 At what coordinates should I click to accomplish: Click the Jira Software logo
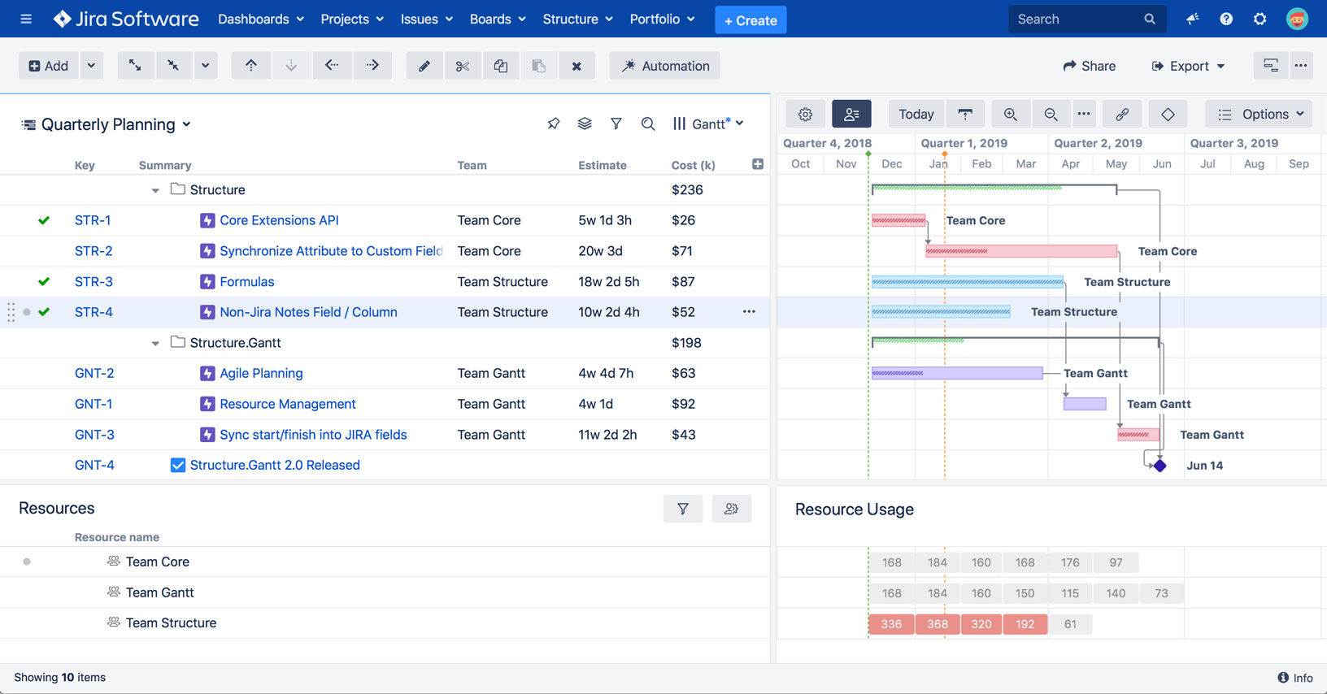(x=126, y=19)
